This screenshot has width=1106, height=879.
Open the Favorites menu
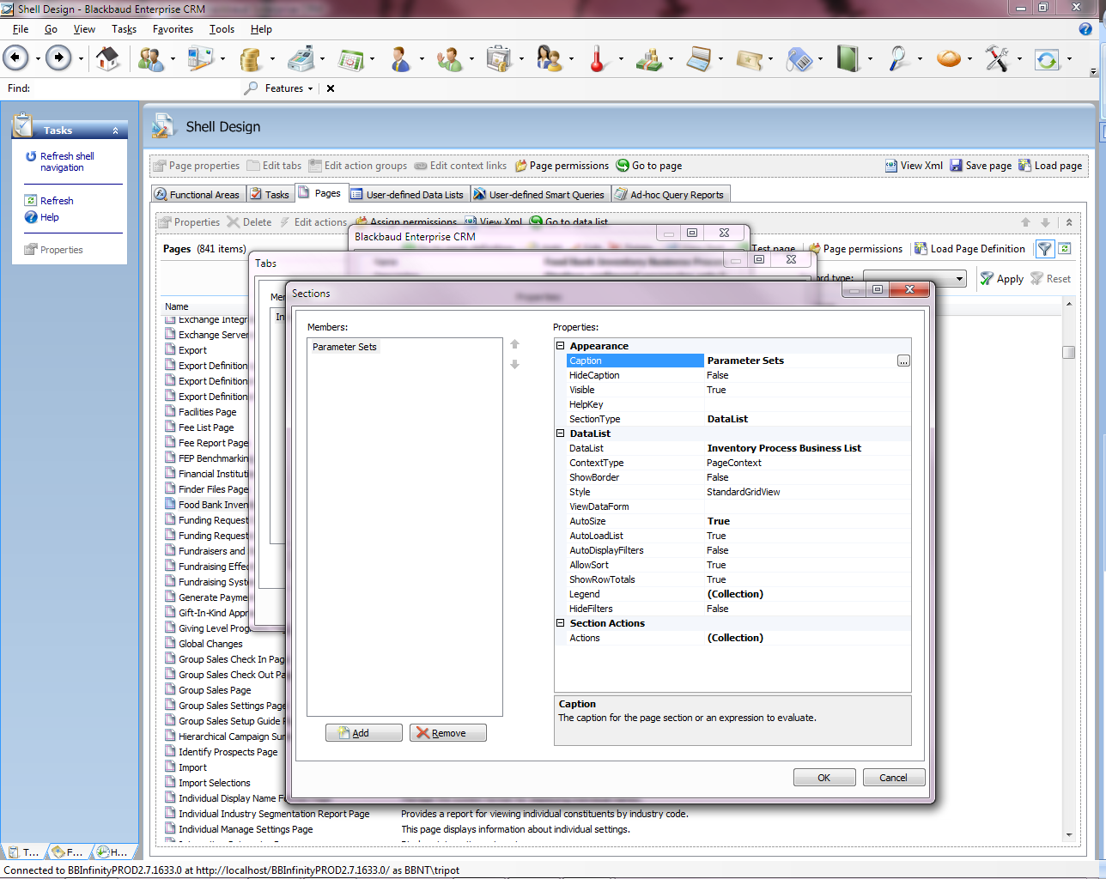(173, 29)
